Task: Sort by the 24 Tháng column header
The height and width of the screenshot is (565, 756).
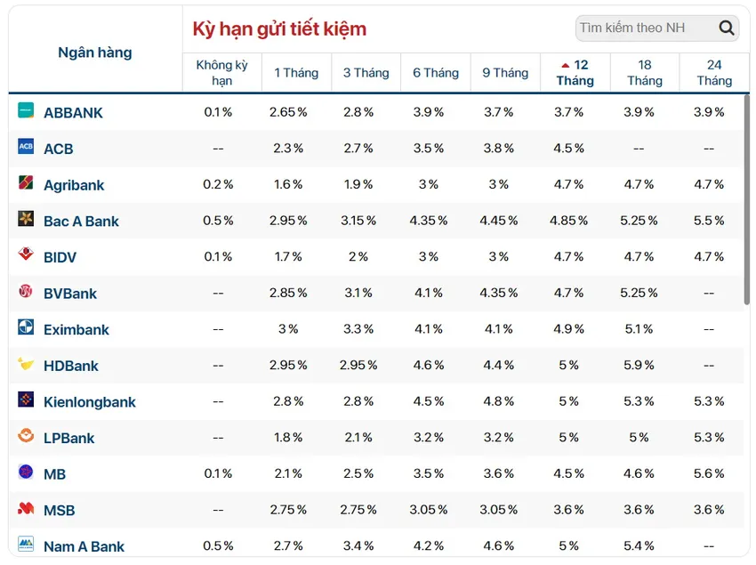Action: point(714,72)
